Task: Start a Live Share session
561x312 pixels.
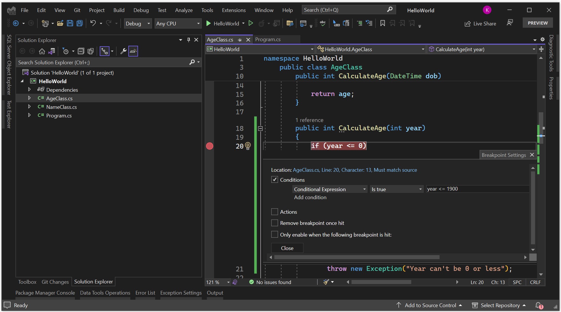Action: [x=480, y=23]
